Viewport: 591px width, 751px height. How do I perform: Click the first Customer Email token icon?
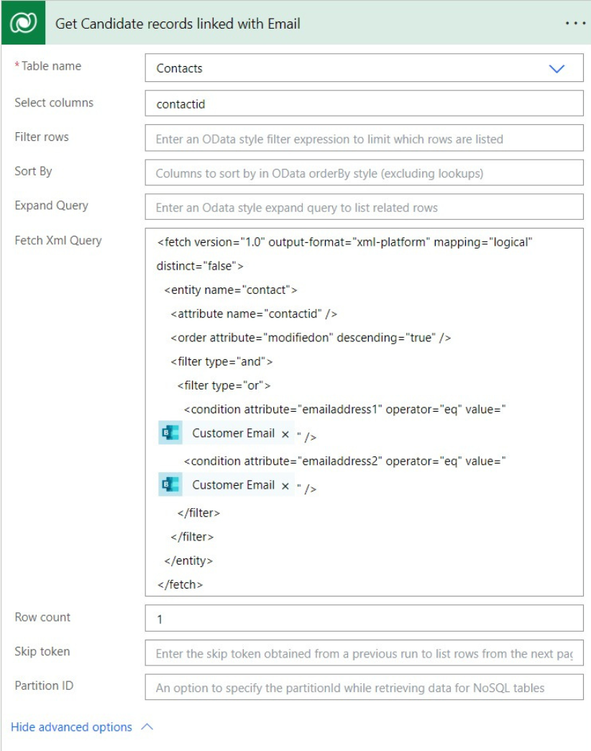170,433
